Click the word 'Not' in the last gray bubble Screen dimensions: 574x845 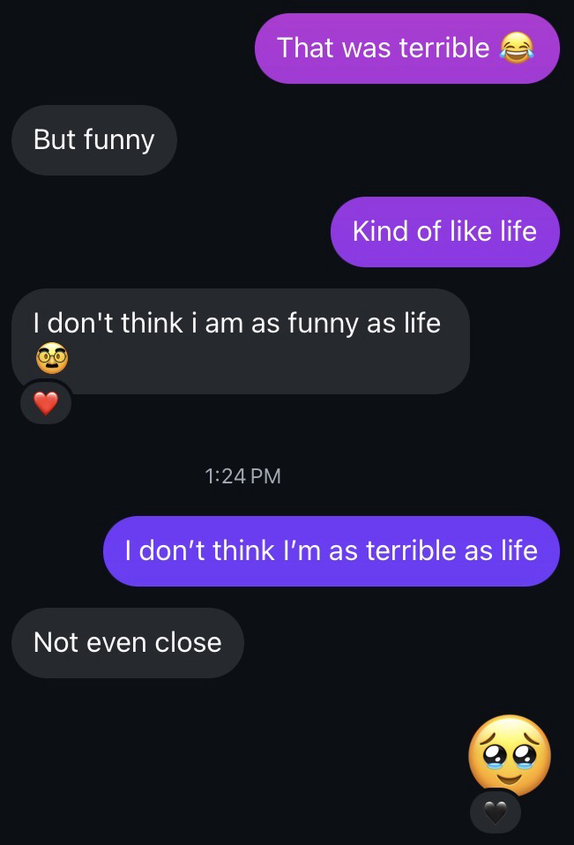[56, 642]
